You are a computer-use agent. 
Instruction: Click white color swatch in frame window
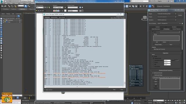point(65,11)
